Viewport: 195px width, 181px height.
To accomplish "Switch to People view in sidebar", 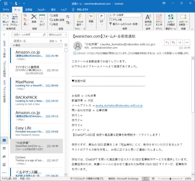I will coord(4,156).
